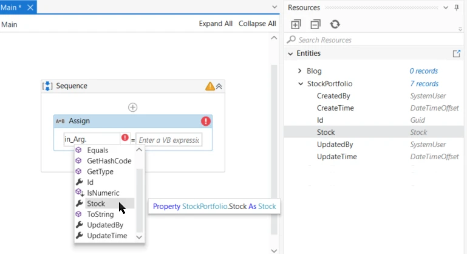Refresh the Resources panel

pos(335,24)
